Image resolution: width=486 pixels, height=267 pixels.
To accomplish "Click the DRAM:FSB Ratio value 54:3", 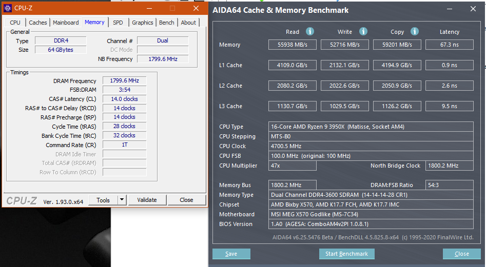I will tap(450, 185).
